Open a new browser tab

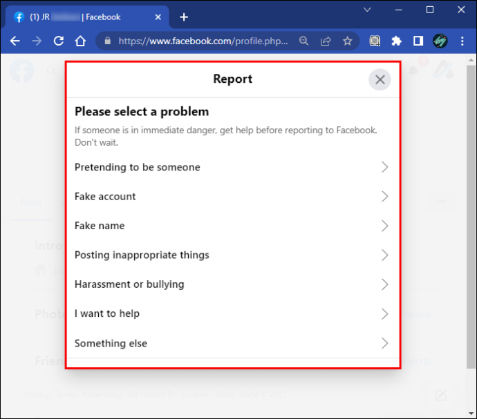pos(183,17)
